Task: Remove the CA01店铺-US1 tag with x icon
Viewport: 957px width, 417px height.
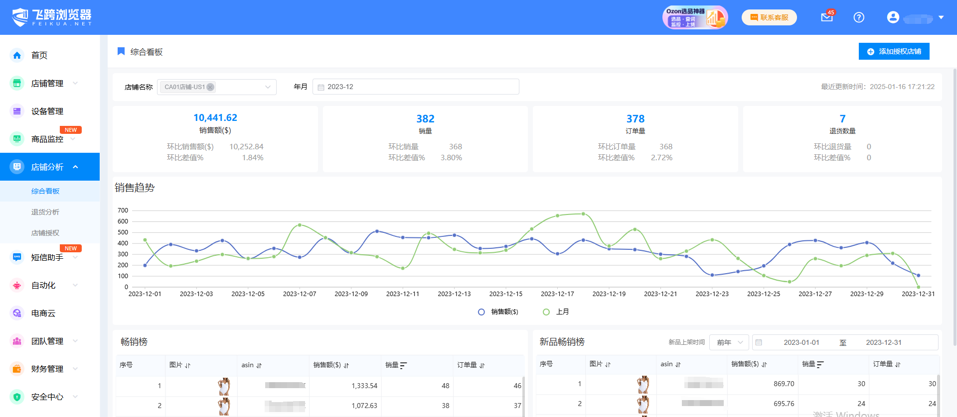Action: click(x=210, y=87)
